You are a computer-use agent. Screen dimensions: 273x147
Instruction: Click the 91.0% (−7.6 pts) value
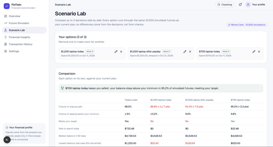(x=194, y=107)
